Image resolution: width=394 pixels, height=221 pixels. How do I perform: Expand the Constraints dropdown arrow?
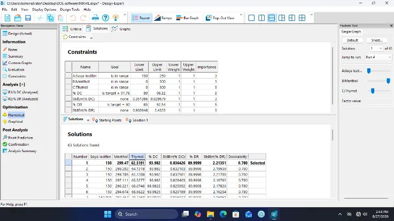pyautogui.click(x=91, y=38)
